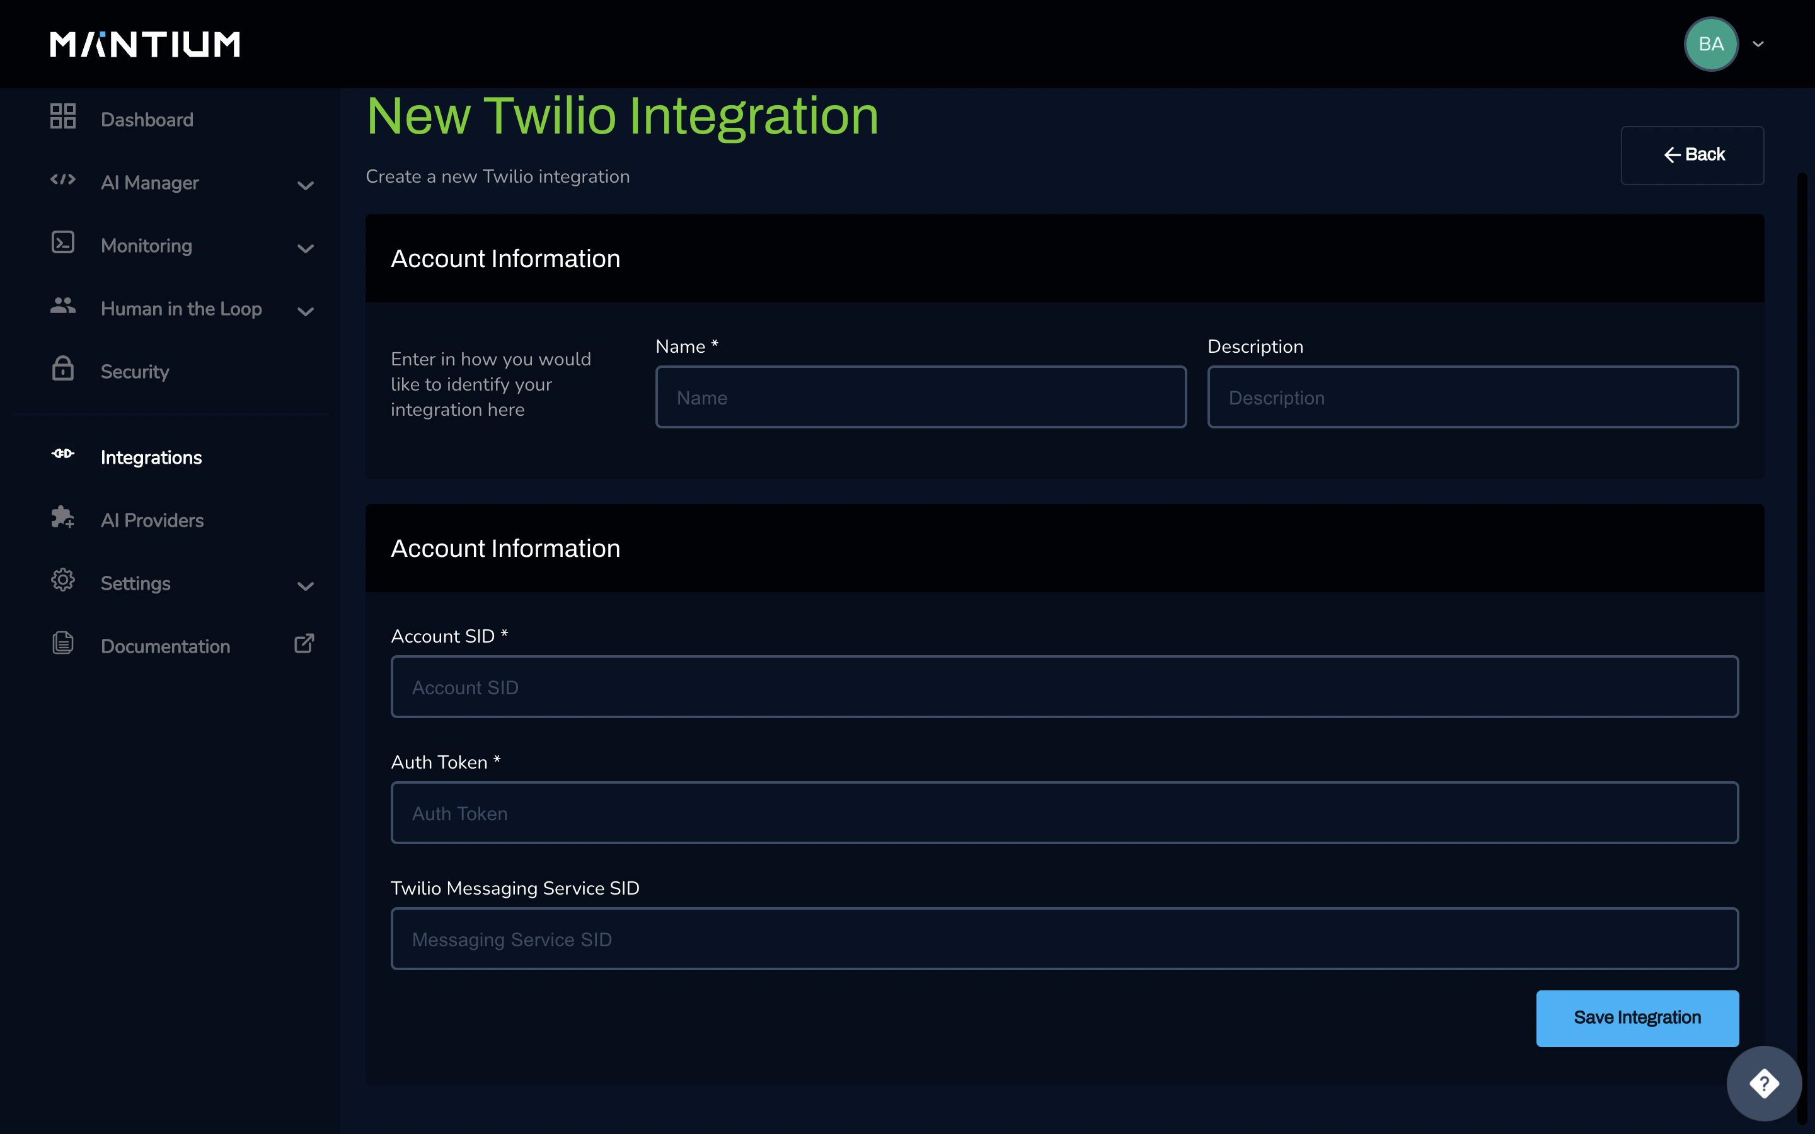The height and width of the screenshot is (1134, 1815).
Task: Expand the Monitoring submenu chevron
Action: click(305, 248)
